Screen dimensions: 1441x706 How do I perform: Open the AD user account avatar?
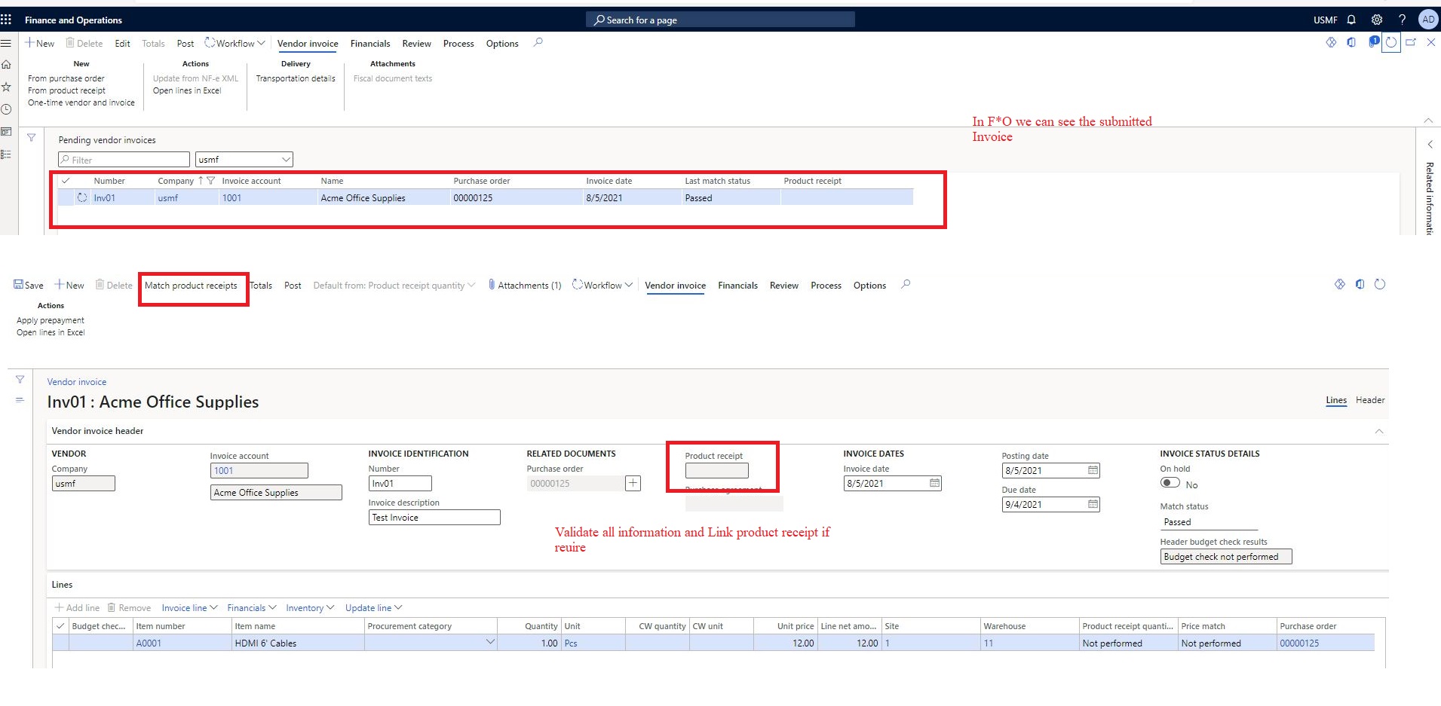tap(1428, 20)
